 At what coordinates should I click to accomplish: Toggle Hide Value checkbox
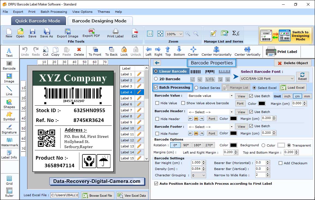coord(157,103)
